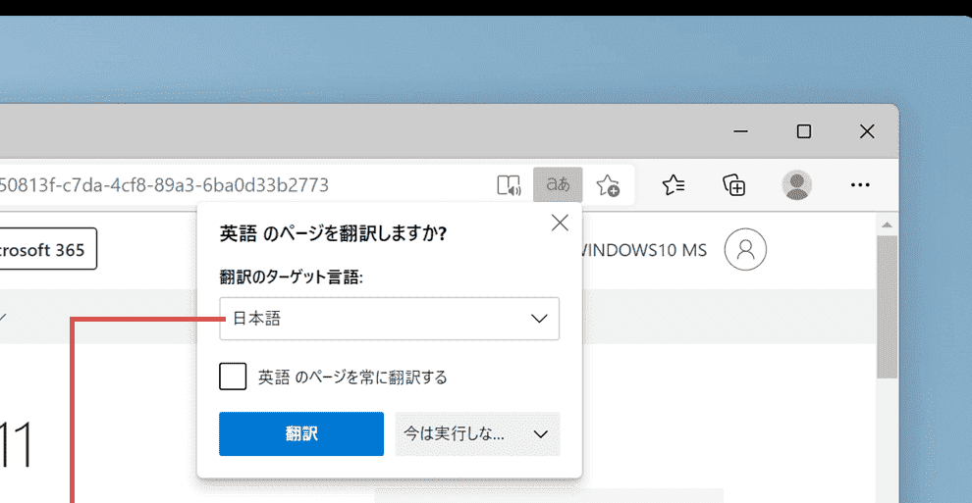
Task: Click the translate icon in address bar
Action: click(558, 184)
